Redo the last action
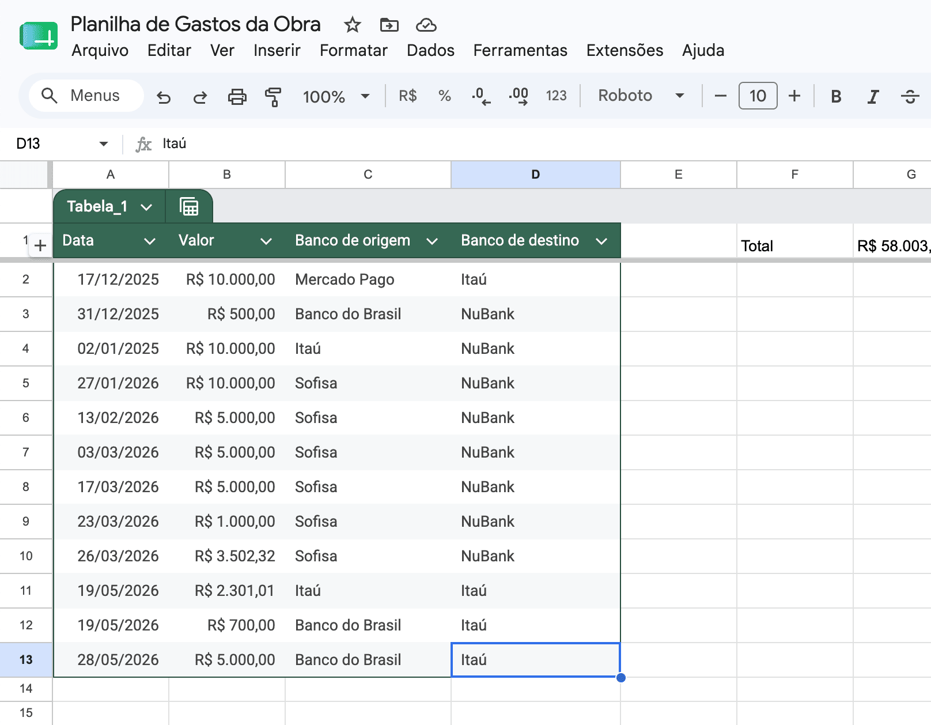The width and height of the screenshot is (931, 725). [200, 96]
